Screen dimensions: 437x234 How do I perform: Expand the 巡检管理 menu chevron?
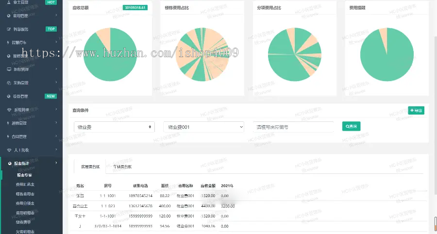click(x=56, y=122)
